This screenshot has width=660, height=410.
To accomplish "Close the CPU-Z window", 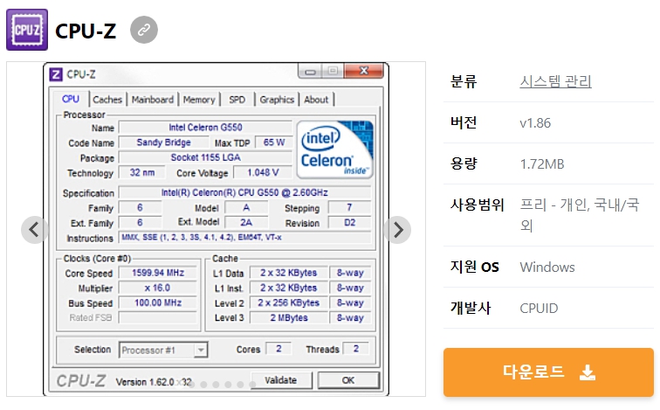I will pos(364,71).
